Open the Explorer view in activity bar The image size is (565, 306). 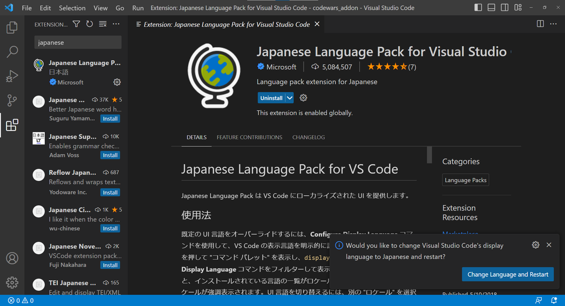(12, 27)
